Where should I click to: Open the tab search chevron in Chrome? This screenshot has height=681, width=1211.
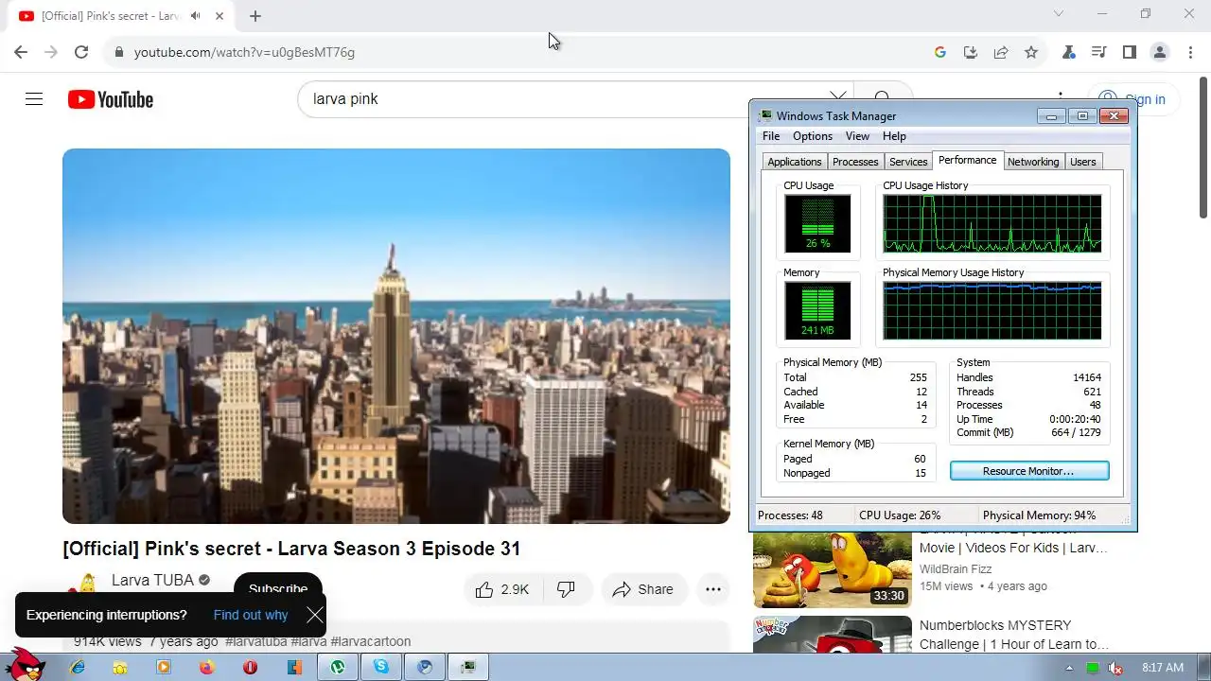pyautogui.click(x=1059, y=14)
